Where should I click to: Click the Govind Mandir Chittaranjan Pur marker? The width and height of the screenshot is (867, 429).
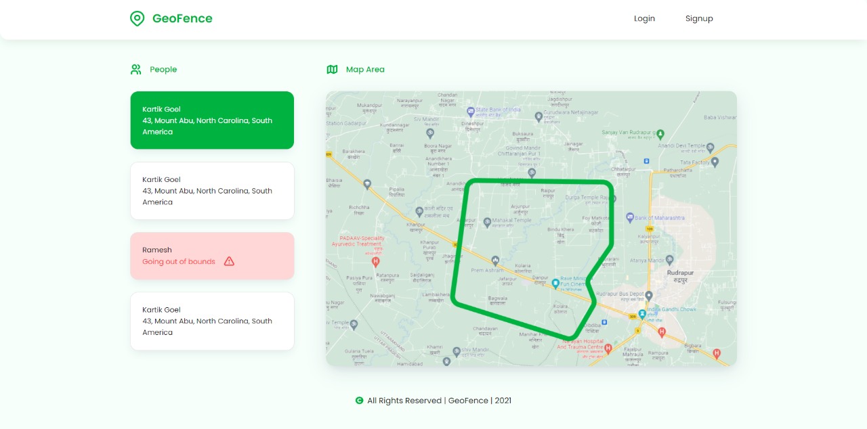tap(532, 173)
